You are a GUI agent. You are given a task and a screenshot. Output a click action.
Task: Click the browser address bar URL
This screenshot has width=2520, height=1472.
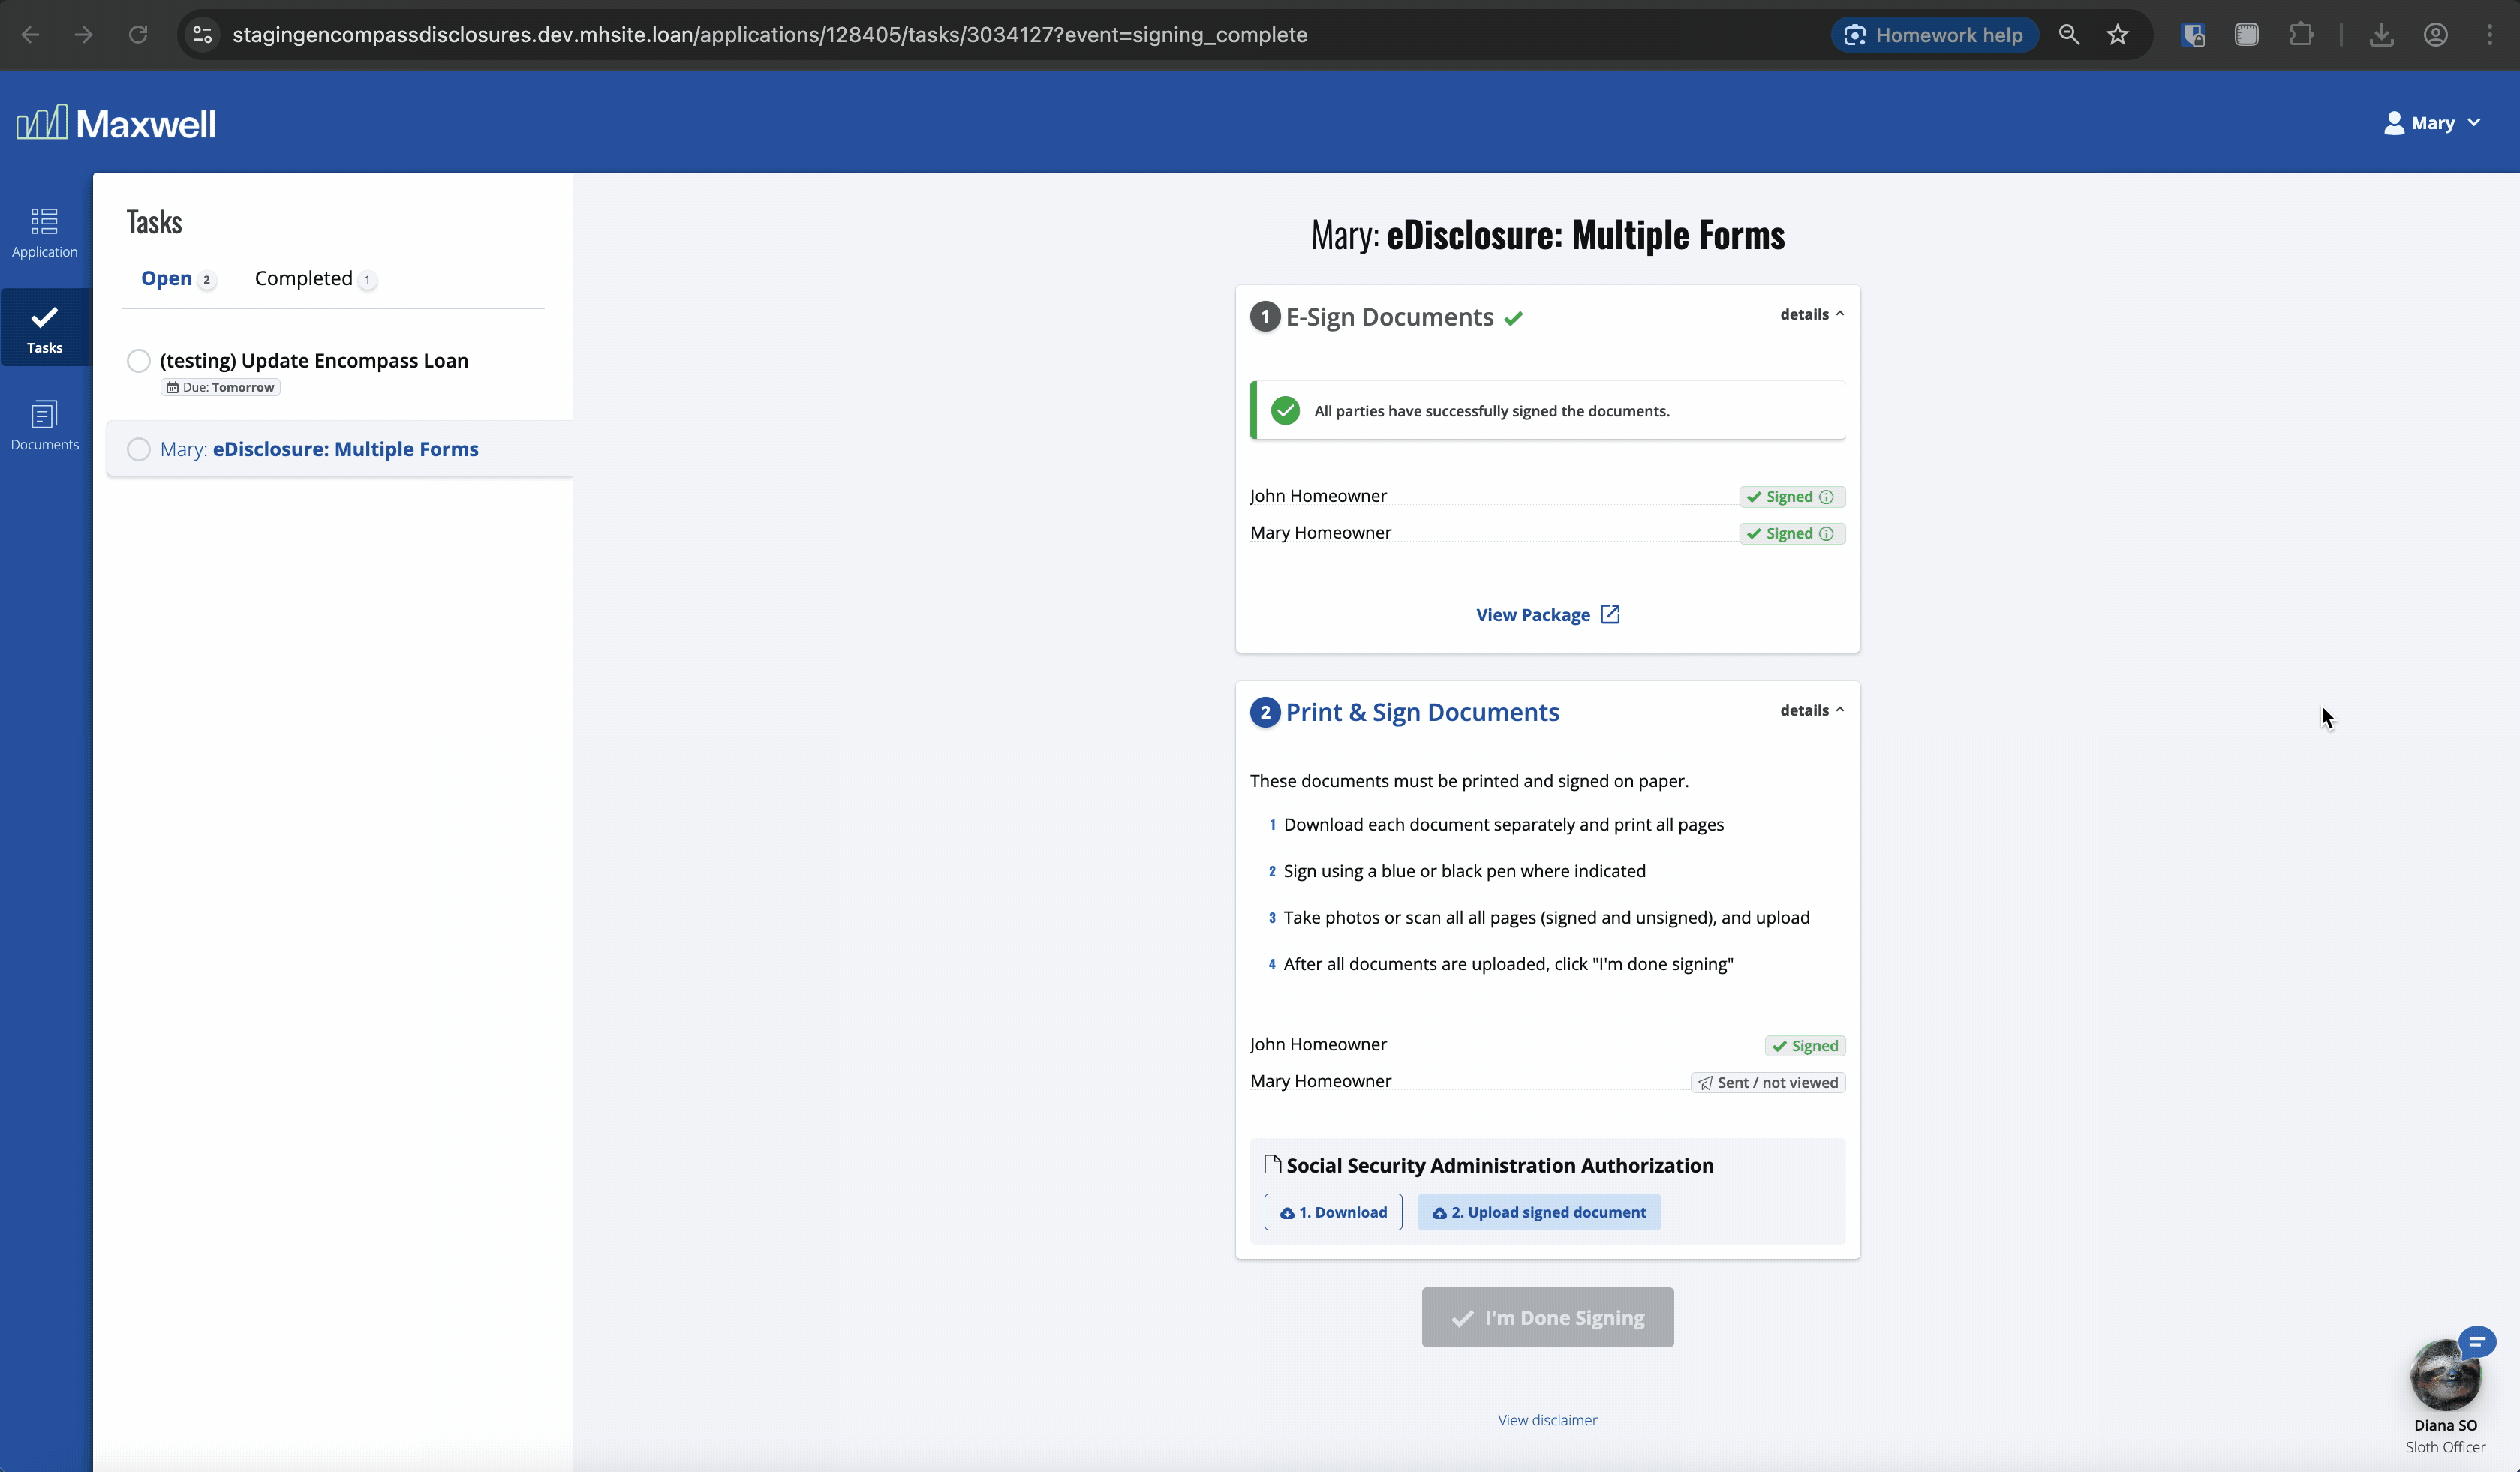(769, 35)
